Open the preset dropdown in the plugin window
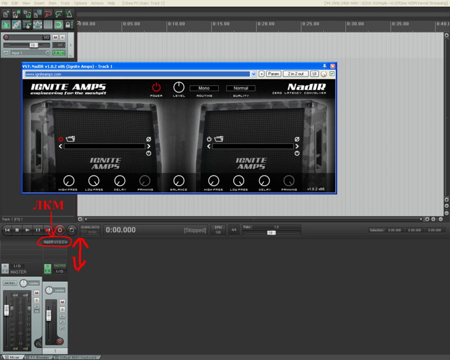 point(254,74)
